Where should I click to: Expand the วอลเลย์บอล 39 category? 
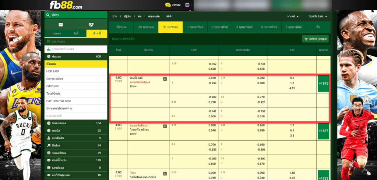pos(76,153)
